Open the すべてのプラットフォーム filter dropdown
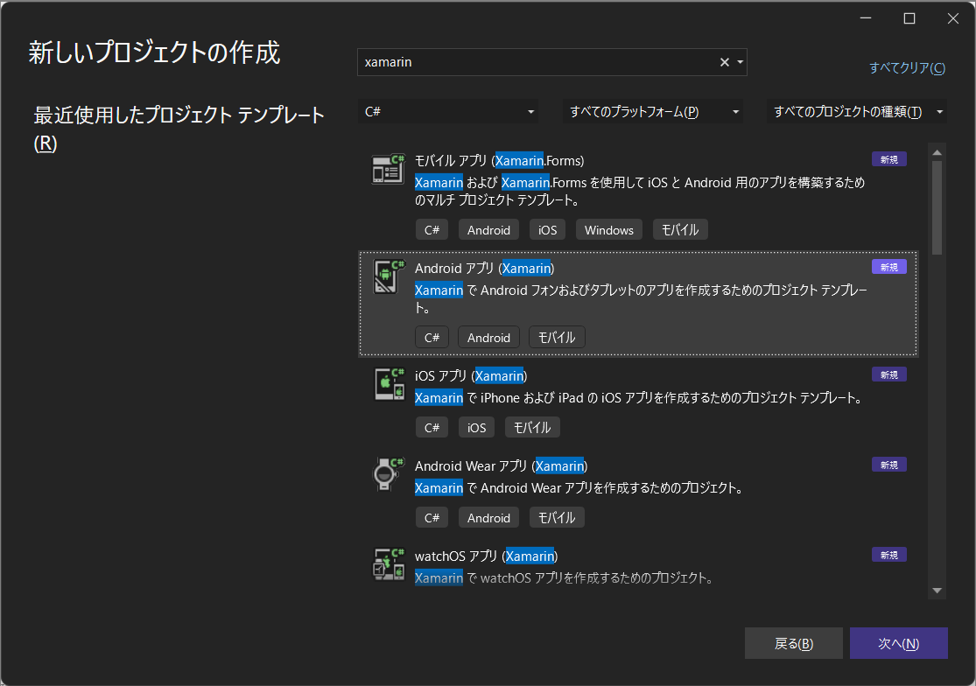The height and width of the screenshot is (686, 976). click(x=652, y=112)
